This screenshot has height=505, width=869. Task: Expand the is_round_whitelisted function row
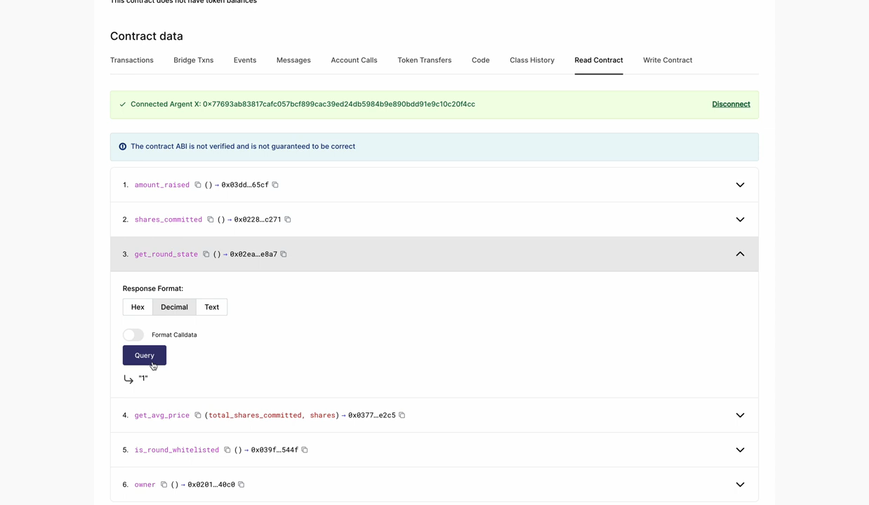[740, 450]
